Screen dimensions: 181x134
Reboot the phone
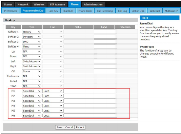80,127
